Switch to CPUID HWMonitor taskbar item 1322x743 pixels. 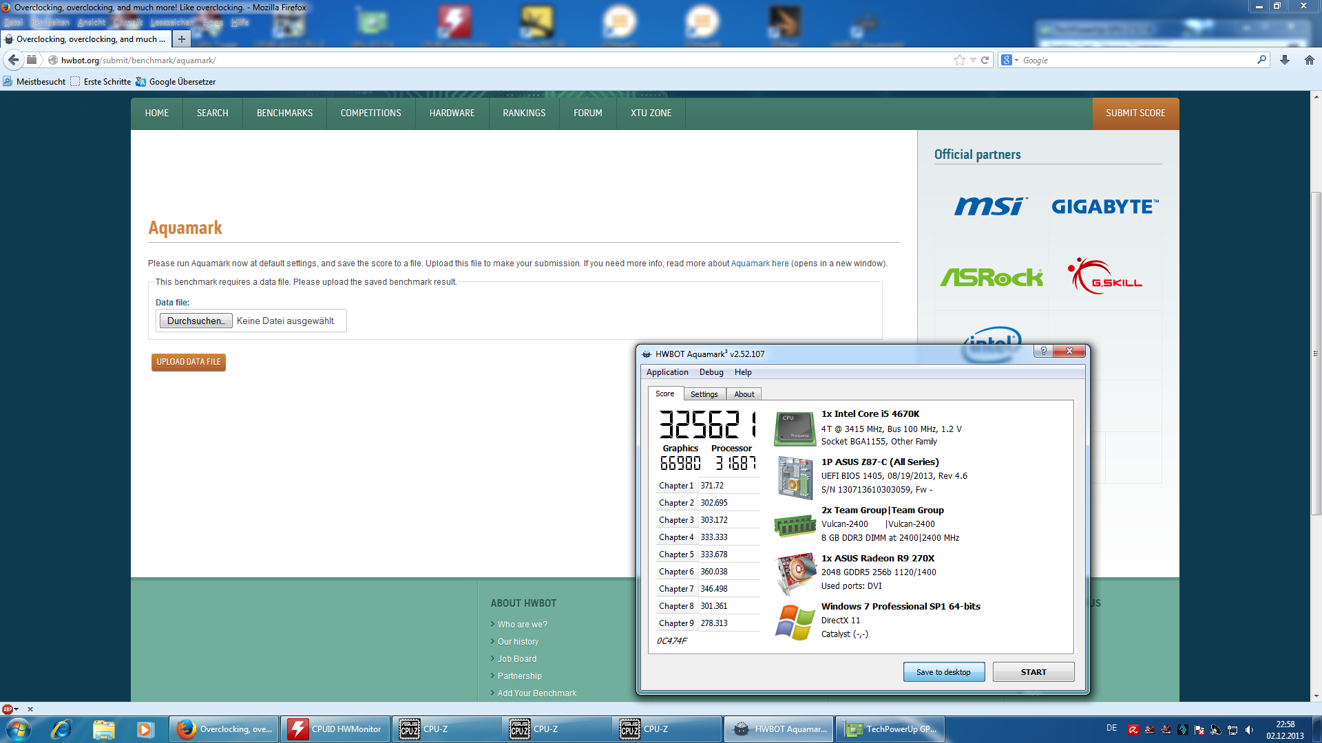click(335, 729)
